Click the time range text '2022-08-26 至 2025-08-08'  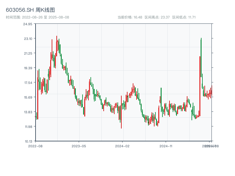pos(46,17)
